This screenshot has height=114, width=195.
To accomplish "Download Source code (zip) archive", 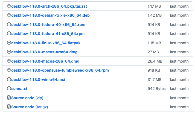I will [27, 98].
